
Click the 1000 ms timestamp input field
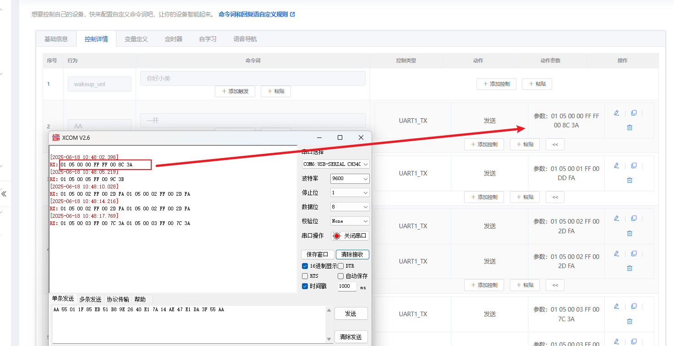coord(347,286)
